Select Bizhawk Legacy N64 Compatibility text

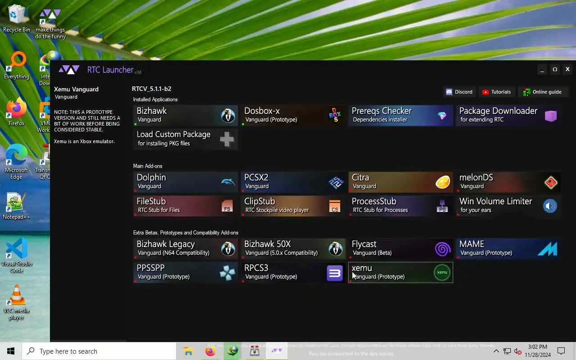[173, 253]
